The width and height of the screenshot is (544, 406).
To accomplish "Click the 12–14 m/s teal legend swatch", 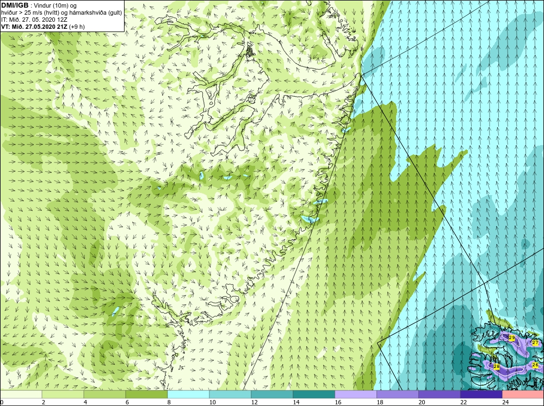I will click(x=272, y=394).
